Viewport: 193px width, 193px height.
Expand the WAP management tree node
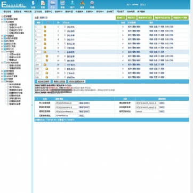[2, 79]
